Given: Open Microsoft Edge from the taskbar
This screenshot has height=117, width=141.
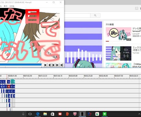Looking at the screenshot, I should coord(38,114).
